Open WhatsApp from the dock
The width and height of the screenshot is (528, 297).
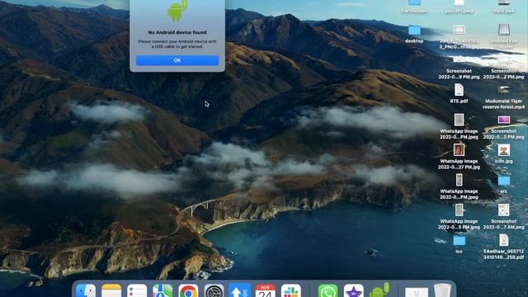click(x=328, y=290)
